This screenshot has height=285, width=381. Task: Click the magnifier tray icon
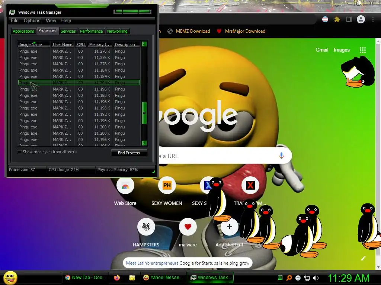coord(289,278)
